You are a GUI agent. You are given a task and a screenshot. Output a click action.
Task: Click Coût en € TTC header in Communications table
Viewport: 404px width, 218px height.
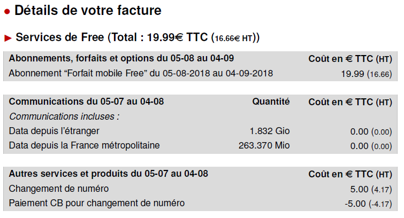click(x=350, y=102)
